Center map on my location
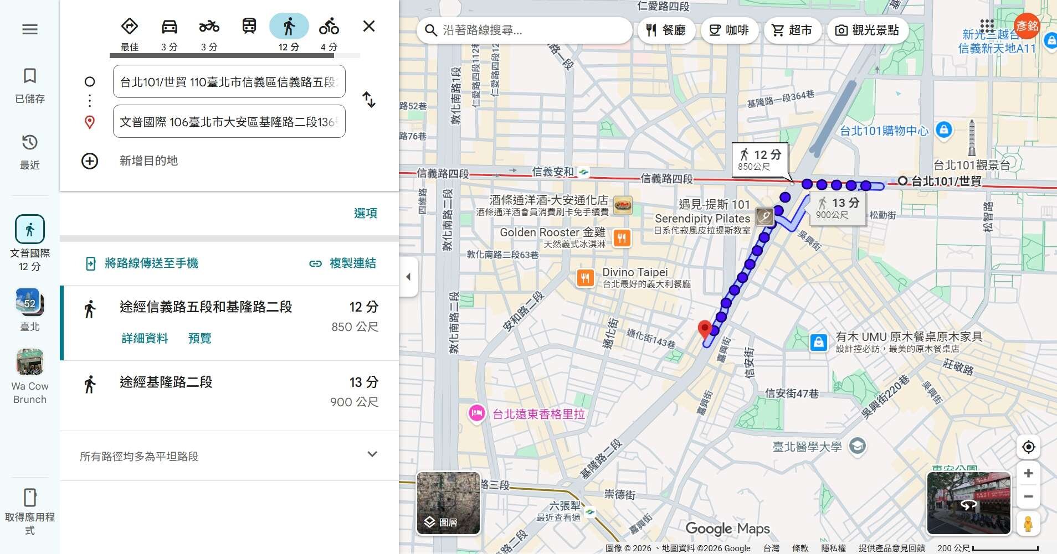The width and height of the screenshot is (1057, 554). 1028,447
